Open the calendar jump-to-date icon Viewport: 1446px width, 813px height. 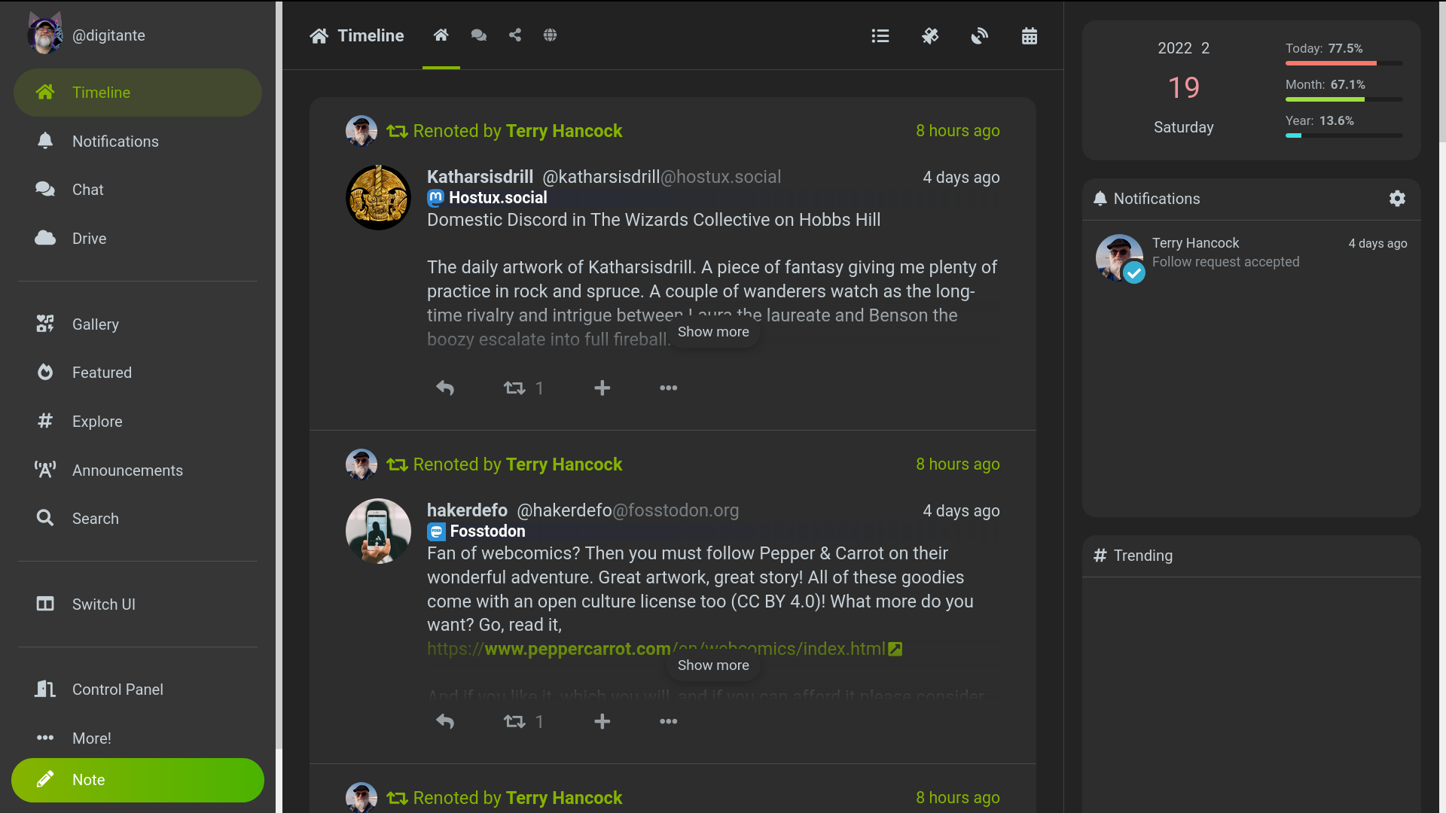pyautogui.click(x=1029, y=35)
